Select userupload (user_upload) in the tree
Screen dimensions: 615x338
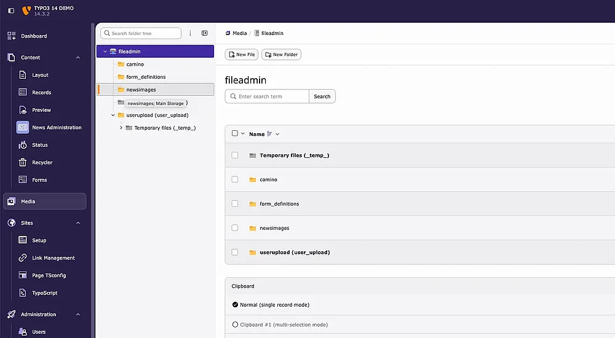click(x=157, y=116)
